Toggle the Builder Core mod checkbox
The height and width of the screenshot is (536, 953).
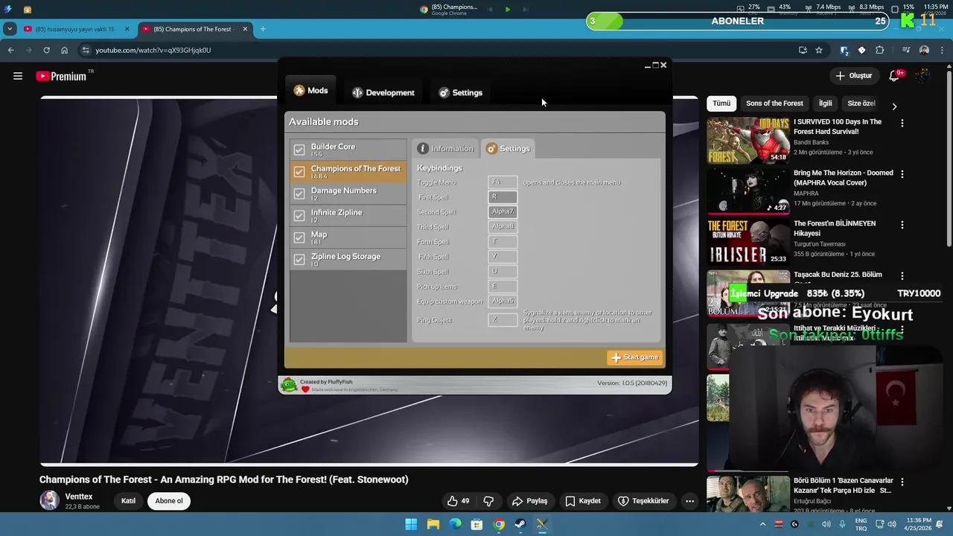(x=299, y=150)
